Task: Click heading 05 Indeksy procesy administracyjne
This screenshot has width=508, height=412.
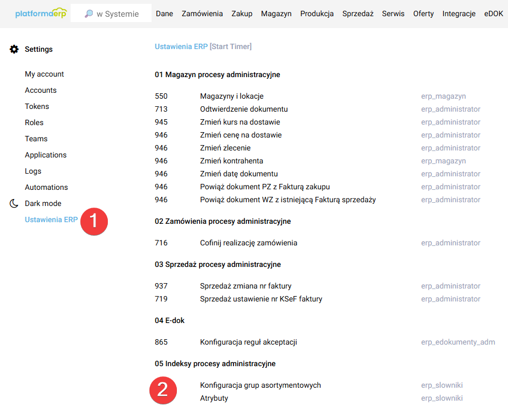Action: (215, 363)
